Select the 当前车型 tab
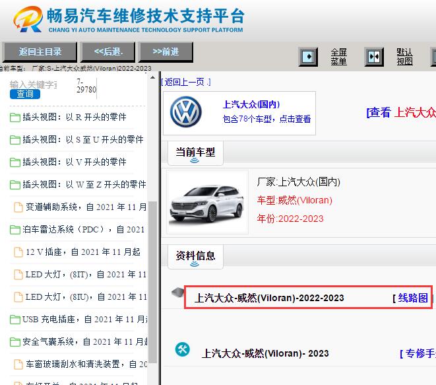This screenshot has width=436, height=385. (x=195, y=153)
